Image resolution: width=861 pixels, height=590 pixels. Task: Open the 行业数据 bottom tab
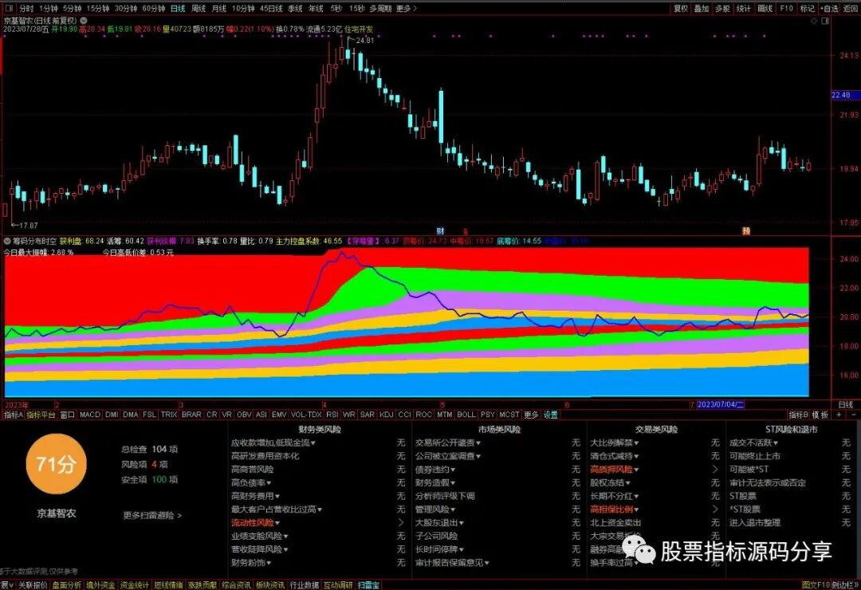click(305, 585)
